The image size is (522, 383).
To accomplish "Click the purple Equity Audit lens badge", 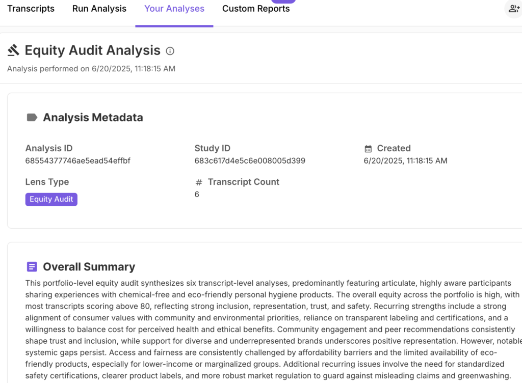I will pyautogui.click(x=51, y=199).
